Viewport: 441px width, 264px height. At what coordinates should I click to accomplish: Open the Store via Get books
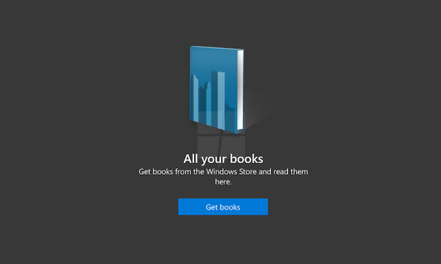pos(223,207)
